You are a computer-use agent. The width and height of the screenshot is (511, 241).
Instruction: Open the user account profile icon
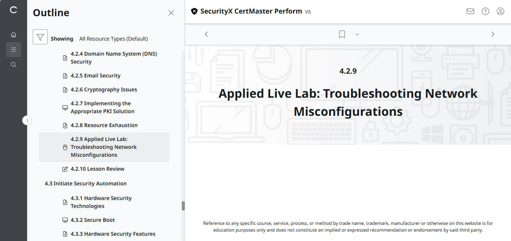[500, 11]
